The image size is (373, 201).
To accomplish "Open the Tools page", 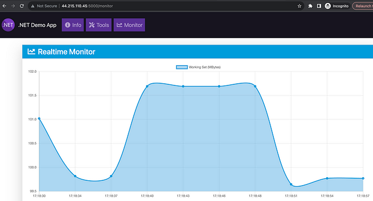I will click(x=99, y=25).
